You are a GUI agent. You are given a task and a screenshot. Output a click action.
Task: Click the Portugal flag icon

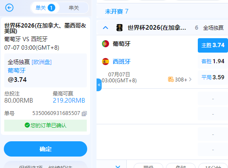105,44
